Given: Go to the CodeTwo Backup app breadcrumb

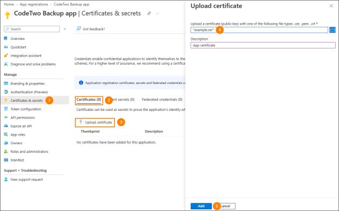Looking at the screenshot, I should pyautogui.click(x=71, y=4).
